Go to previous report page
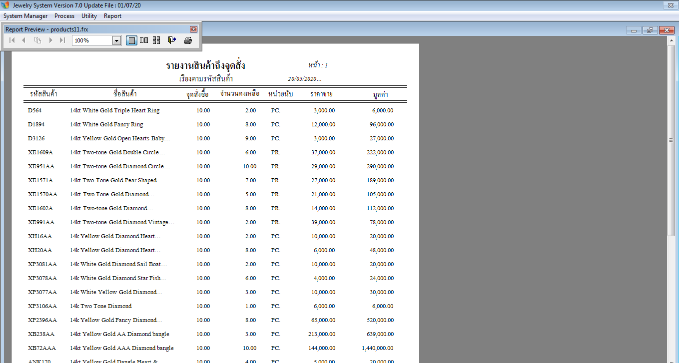This screenshot has width=679, height=363. tap(23, 40)
